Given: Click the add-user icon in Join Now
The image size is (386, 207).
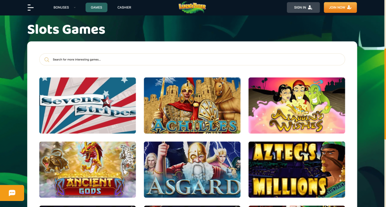Looking at the screenshot, I should tap(349, 8).
